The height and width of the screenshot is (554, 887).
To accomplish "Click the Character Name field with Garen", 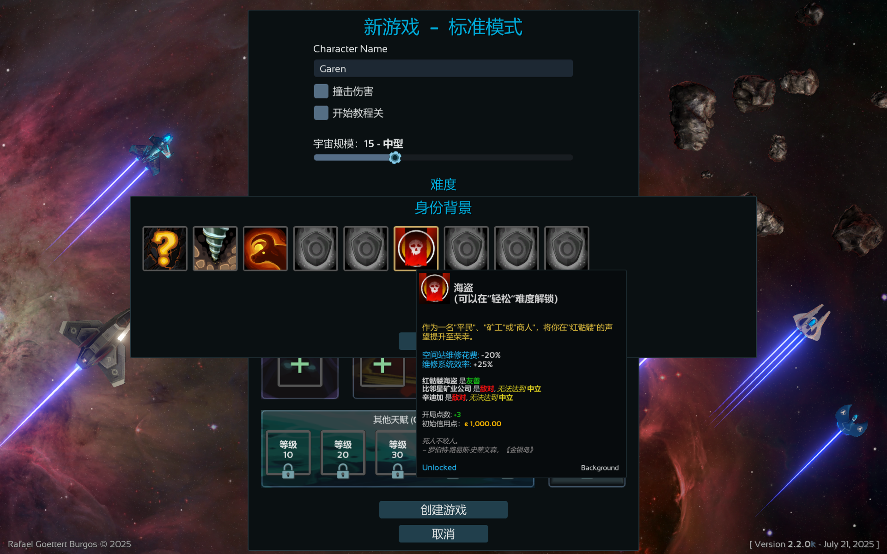I will [x=443, y=68].
